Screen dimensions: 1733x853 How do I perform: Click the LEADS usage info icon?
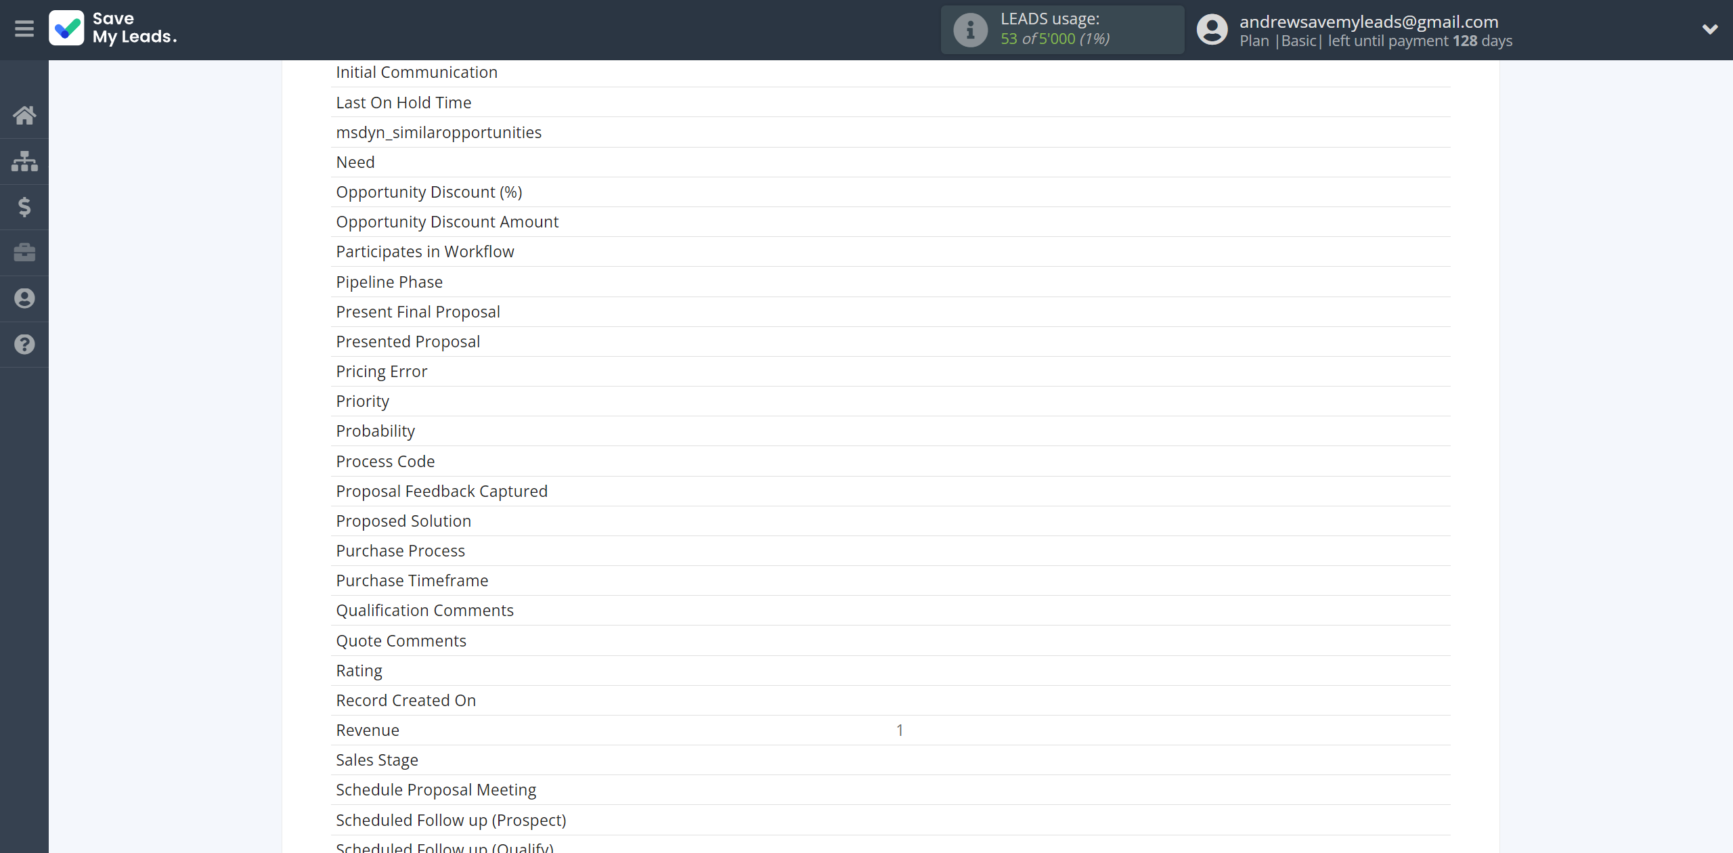[970, 30]
